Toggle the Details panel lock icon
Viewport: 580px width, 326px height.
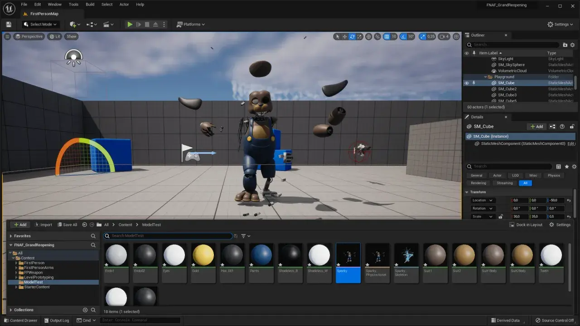click(x=572, y=127)
